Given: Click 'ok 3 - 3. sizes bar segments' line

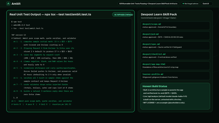Looking at the screenshot, I should coord(36,55).
